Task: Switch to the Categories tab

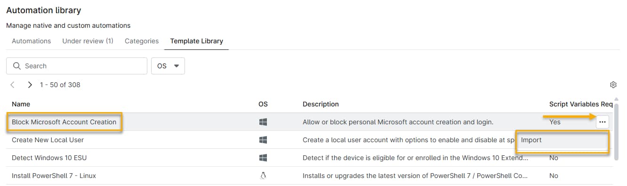Action: (x=142, y=41)
